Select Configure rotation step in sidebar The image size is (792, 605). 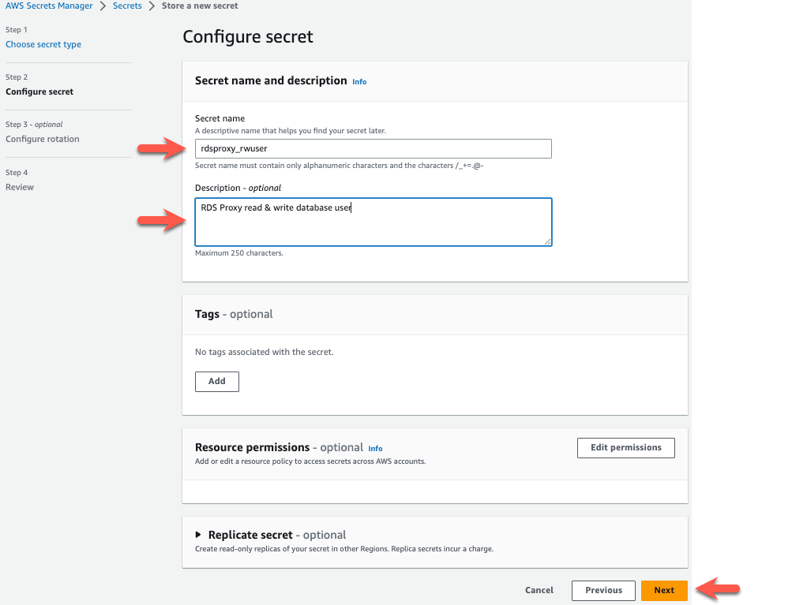pyautogui.click(x=43, y=140)
